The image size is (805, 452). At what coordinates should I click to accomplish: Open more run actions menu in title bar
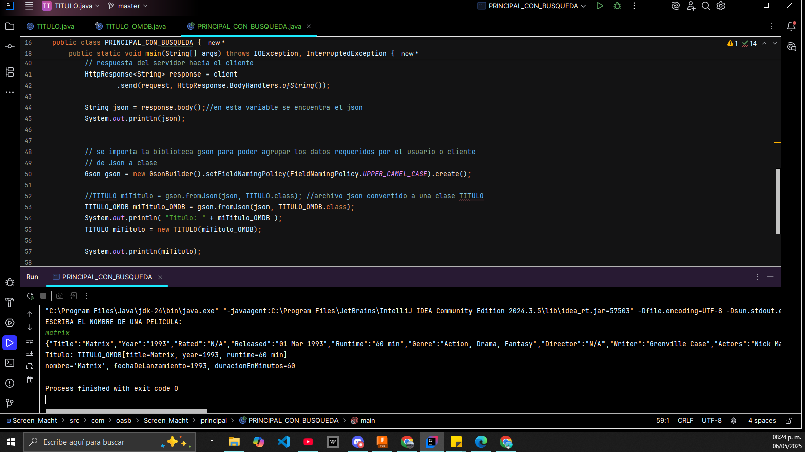[634, 6]
